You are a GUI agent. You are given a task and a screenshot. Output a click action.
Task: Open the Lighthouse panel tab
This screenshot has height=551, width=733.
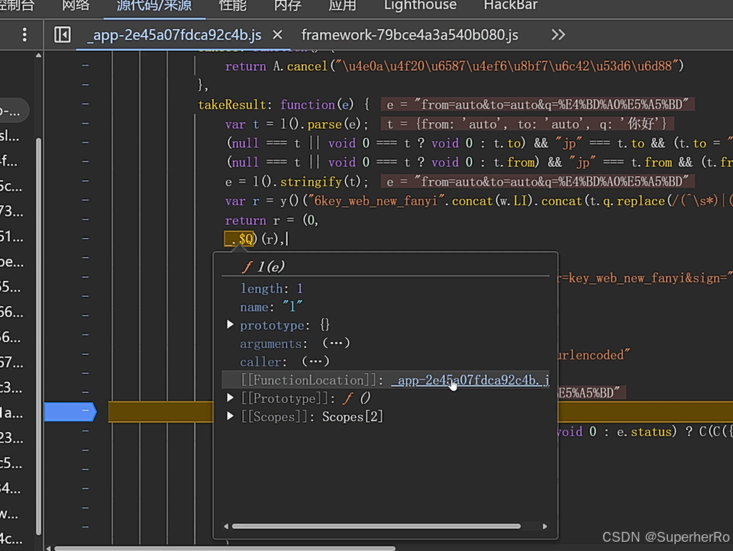coord(420,5)
